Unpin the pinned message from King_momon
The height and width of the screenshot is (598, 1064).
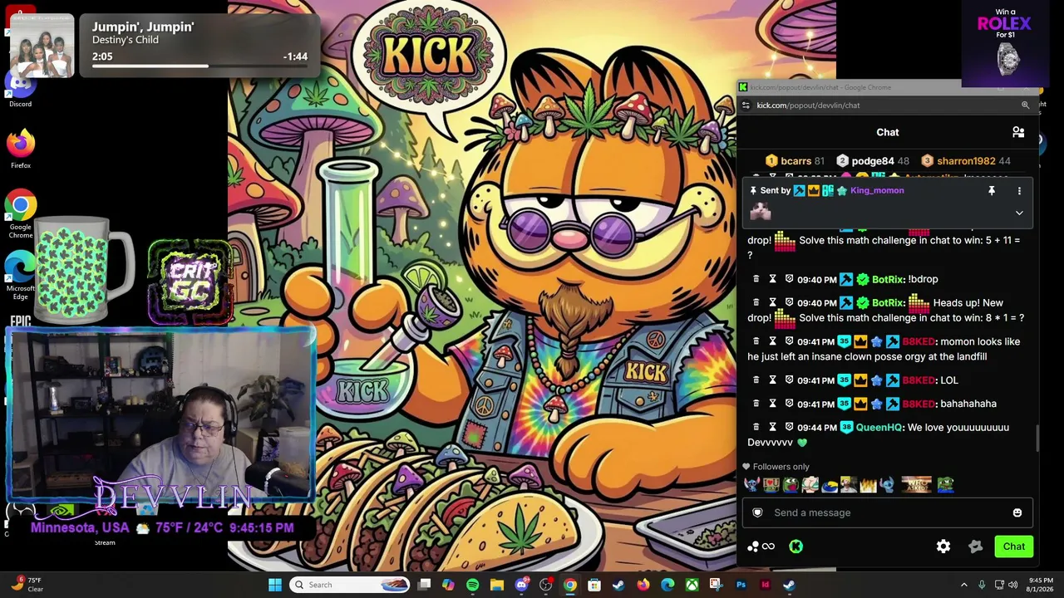point(991,191)
